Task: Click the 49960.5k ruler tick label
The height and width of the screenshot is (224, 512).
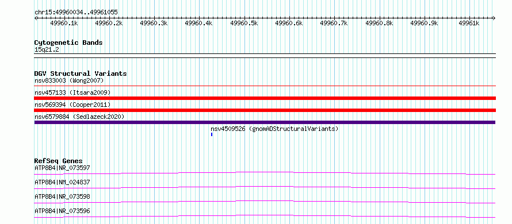Action: coord(244,23)
